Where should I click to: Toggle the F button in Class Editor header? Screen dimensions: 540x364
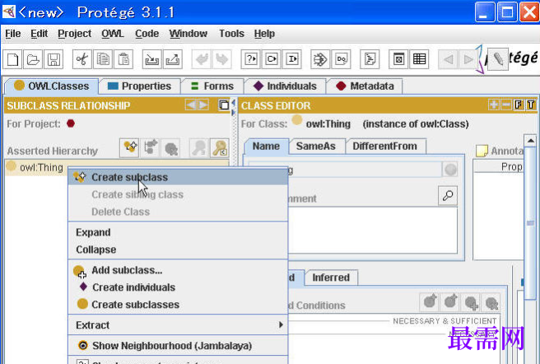[x=519, y=105]
